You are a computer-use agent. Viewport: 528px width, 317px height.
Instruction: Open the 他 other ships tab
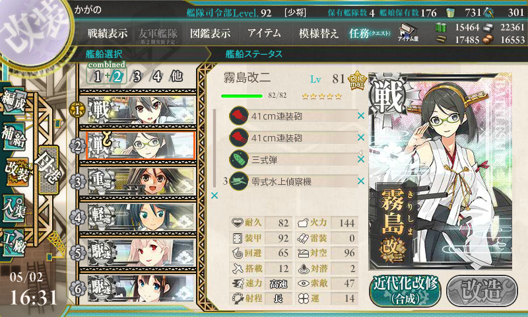[177, 76]
